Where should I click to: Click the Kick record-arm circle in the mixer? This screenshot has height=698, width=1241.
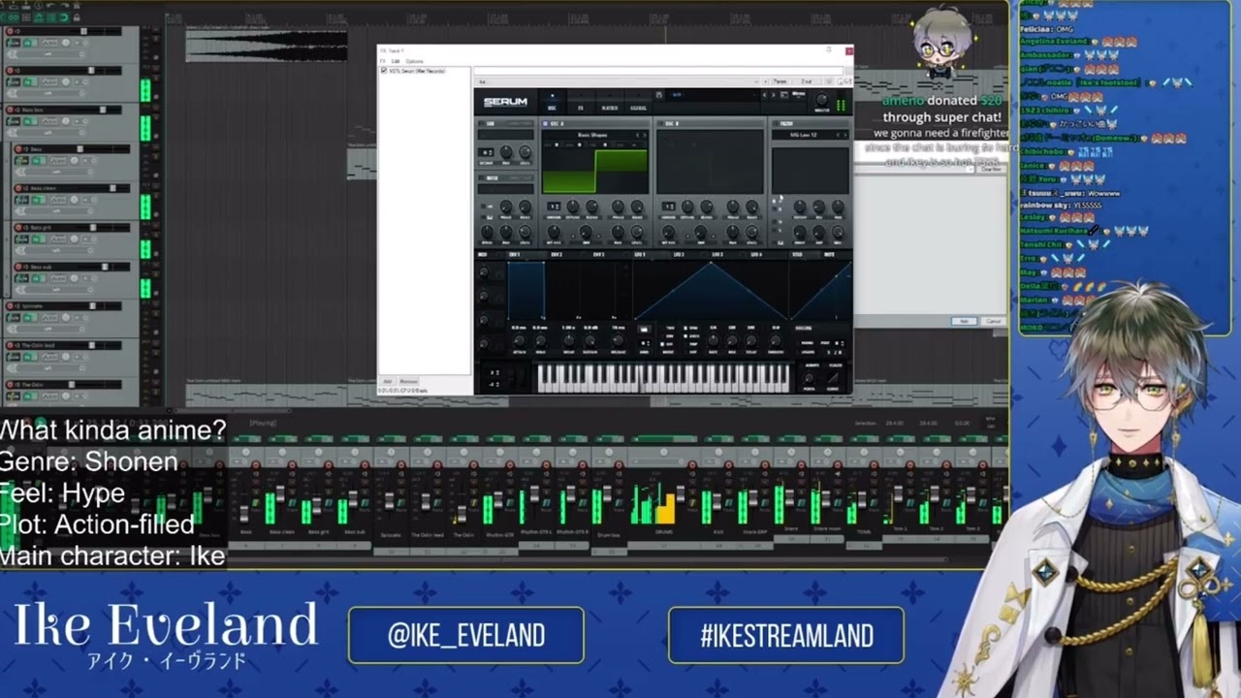[x=728, y=465]
